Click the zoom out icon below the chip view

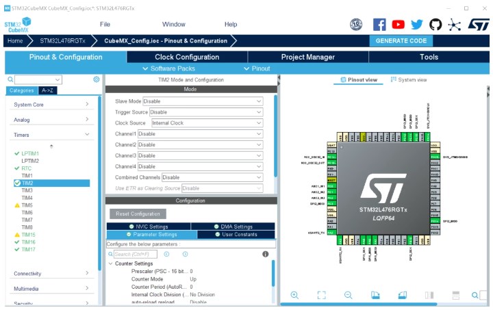click(x=348, y=295)
